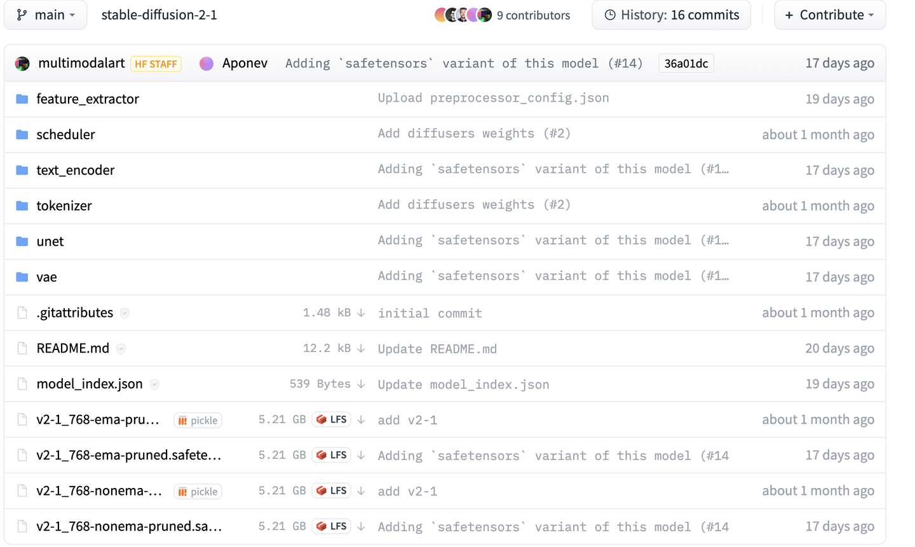Open the text_encoder folder

[76, 170]
